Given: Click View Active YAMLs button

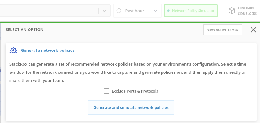Looking at the screenshot, I should (223, 30).
